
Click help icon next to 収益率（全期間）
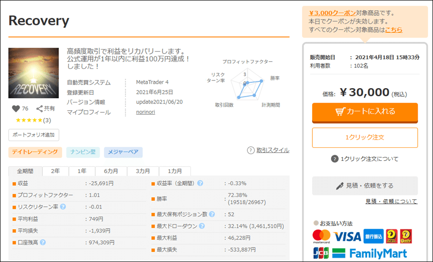point(200,183)
